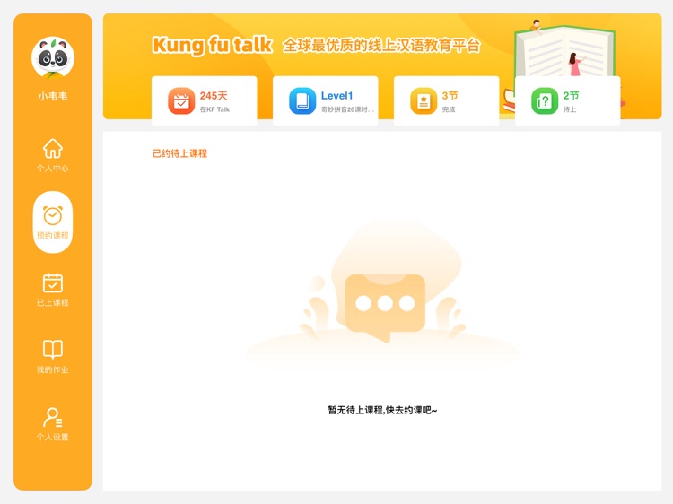Viewport: 673px width, 504px height.
Task: Click the 我的作业 sidebar label
Action: click(53, 369)
